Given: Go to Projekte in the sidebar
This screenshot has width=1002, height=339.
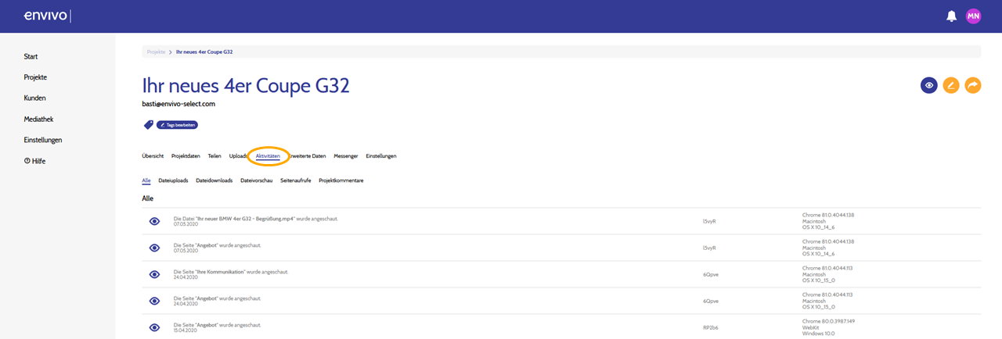Looking at the screenshot, I should [35, 77].
